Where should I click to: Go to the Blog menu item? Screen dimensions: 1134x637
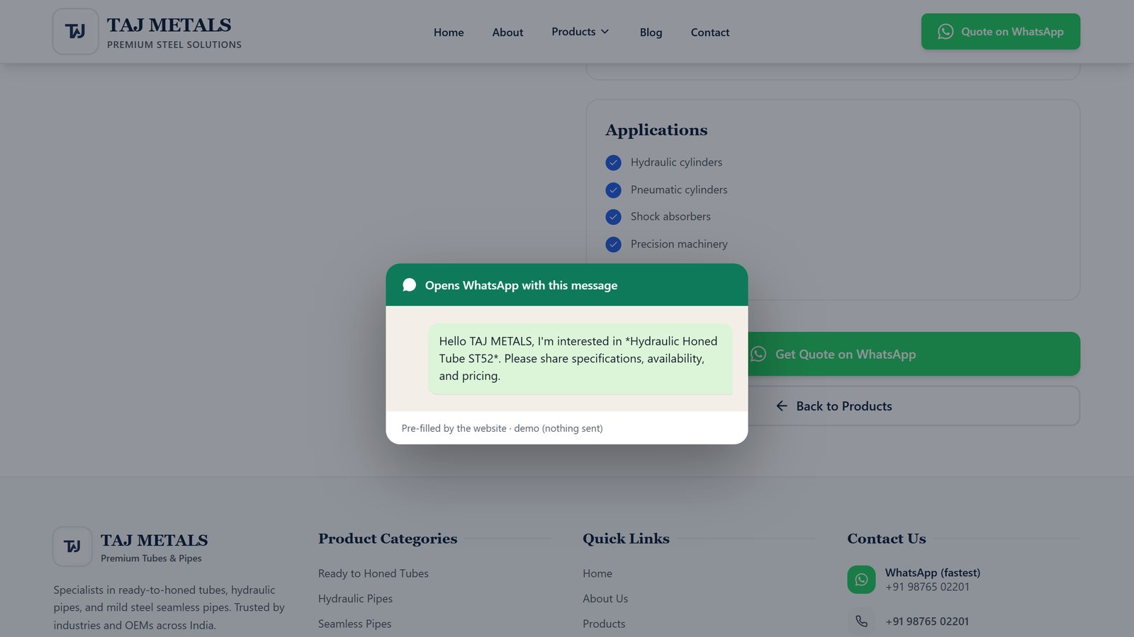[651, 33]
